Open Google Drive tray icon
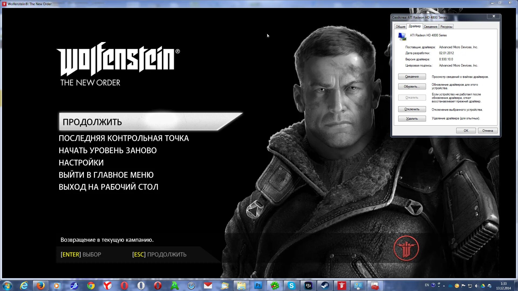The height and width of the screenshot is (291, 518). pos(483,286)
